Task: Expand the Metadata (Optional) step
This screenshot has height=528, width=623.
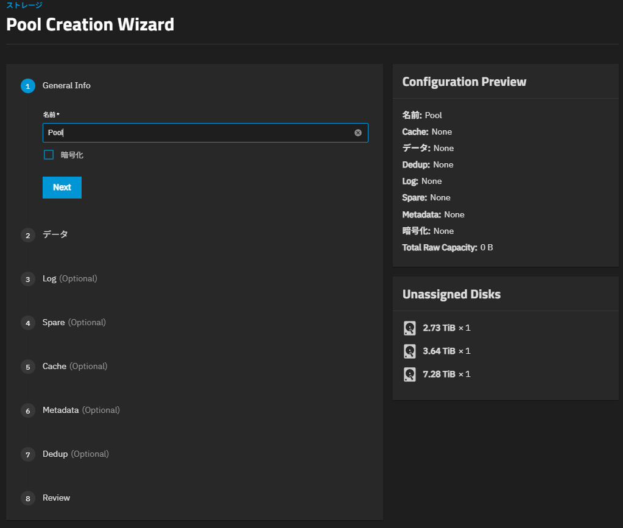Action: tap(81, 410)
